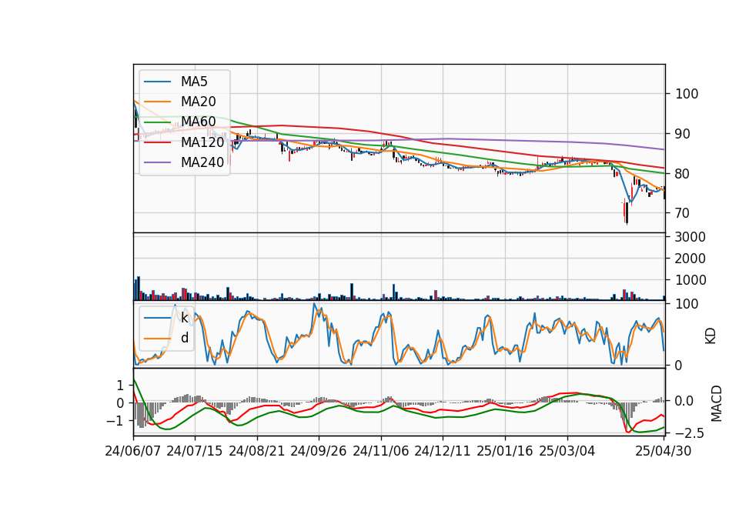Click the MA5 legend label

(x=194, y=82)
